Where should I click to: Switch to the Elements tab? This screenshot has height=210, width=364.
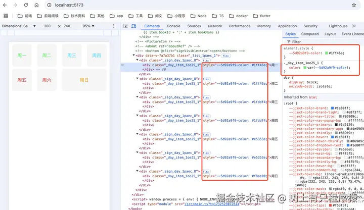(152, 26)
